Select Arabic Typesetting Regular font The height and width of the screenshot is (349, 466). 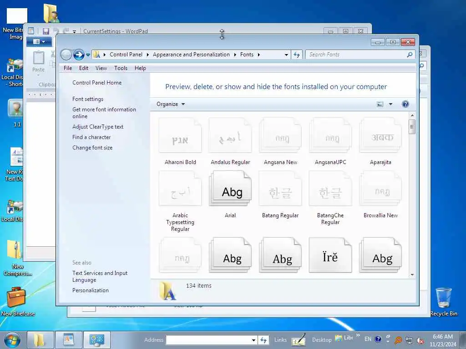[x=180, y=201]
